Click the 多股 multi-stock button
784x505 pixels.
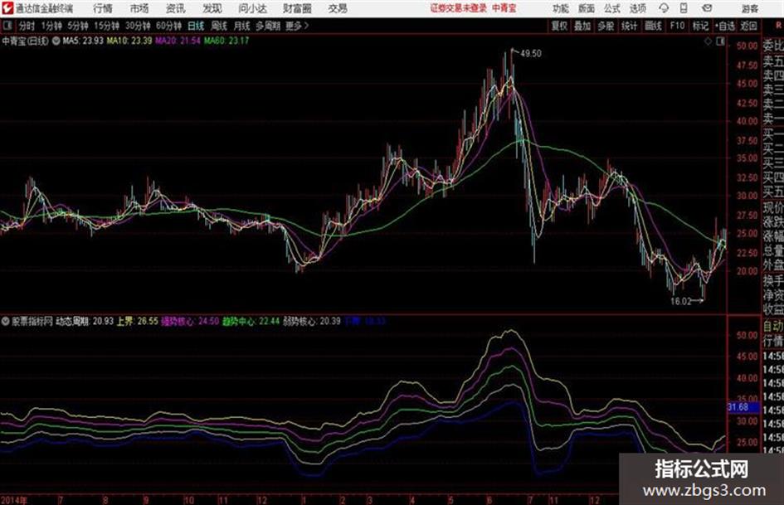point(606,26)
